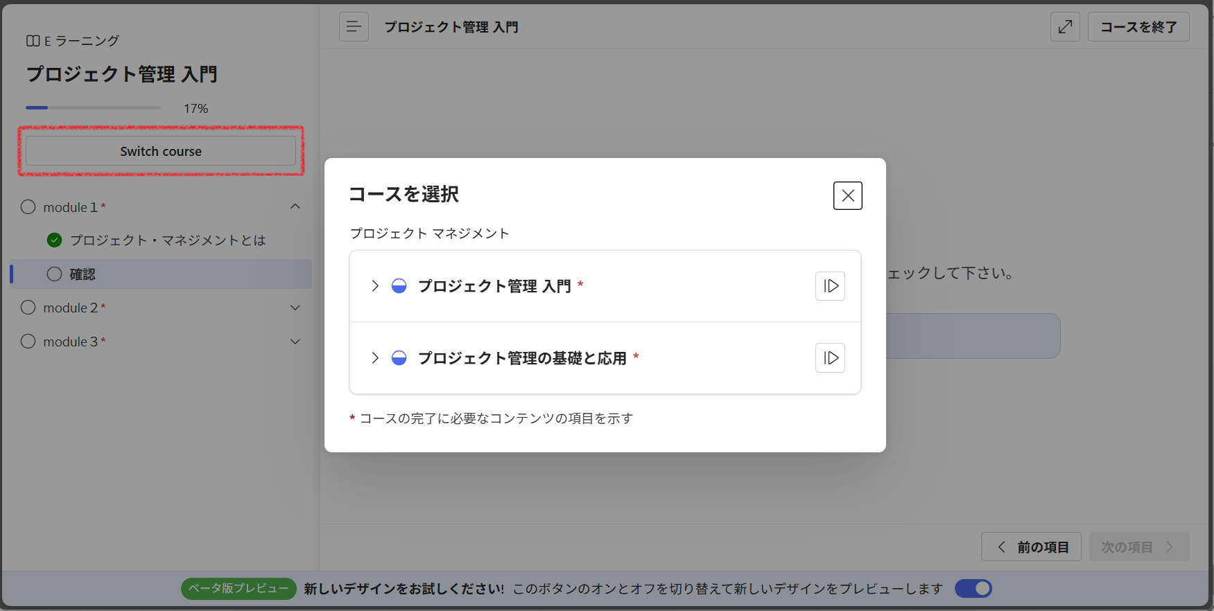Click the module 2 status circle

point(28,308)
